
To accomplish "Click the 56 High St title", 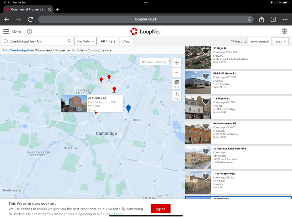I will pos(220,48).
